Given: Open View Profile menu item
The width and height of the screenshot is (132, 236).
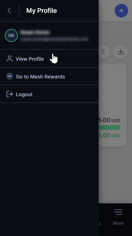Looking at the screenshot, I should click(x=49, y=59).
